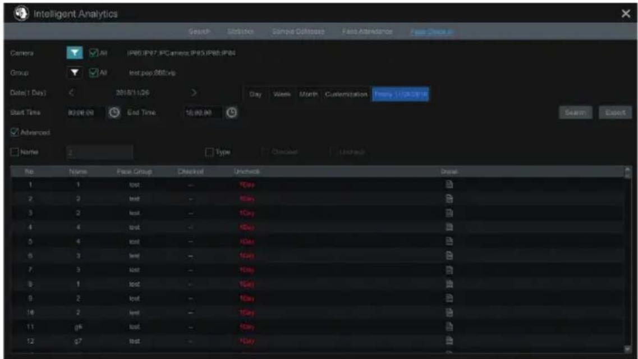View detail document for row No. 9
Image resolution: width=638 pixels, height=359 pixels.
449,298
